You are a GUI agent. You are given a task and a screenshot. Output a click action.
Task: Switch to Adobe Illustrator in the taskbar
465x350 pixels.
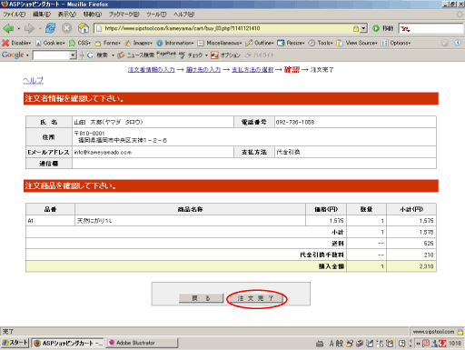point(142,343)
